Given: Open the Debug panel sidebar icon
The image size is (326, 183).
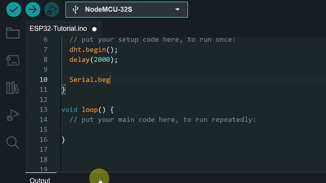Looking at the screenshot, I should (x=13, y=115).
